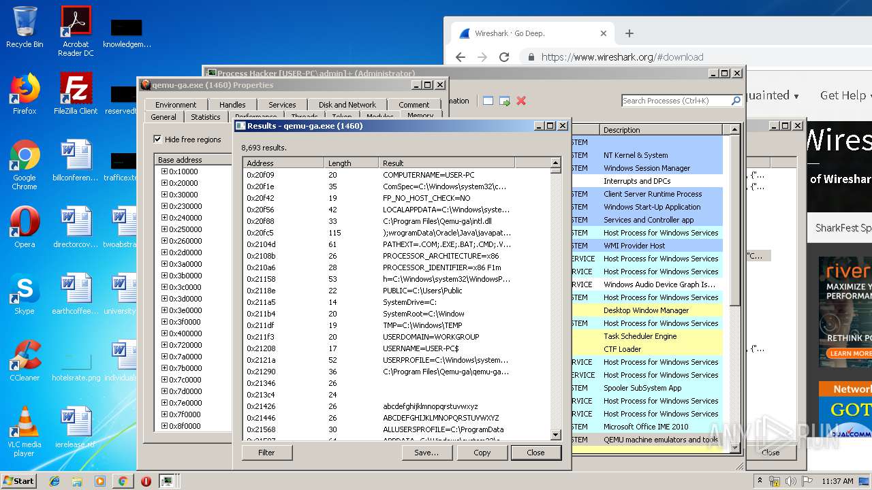This screenshot has width=872, height=490.
Task: Switch to Comment tab
Action: [x=414, y=105]
